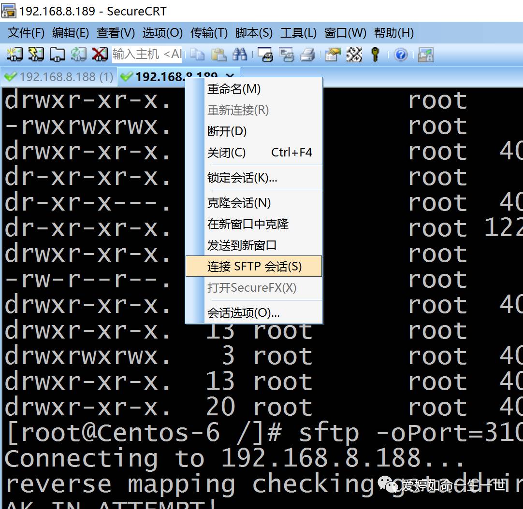This screenshot has width=523, height=509.
Task: Click the -rw-r--r--. permission text in terminal
Action: tap(88, 280)
